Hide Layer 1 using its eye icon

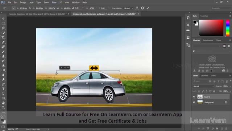pos(194,97)
